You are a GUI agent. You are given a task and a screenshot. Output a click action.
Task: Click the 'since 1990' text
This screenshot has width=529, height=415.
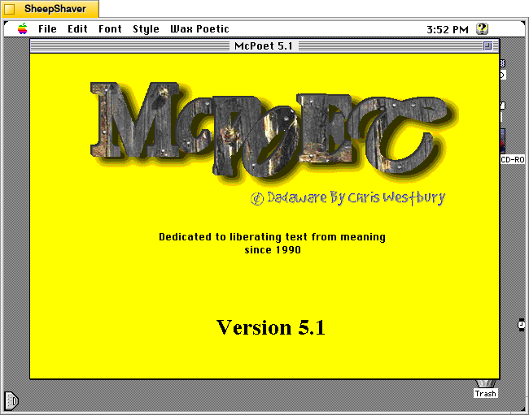click(x=273, y=250)
